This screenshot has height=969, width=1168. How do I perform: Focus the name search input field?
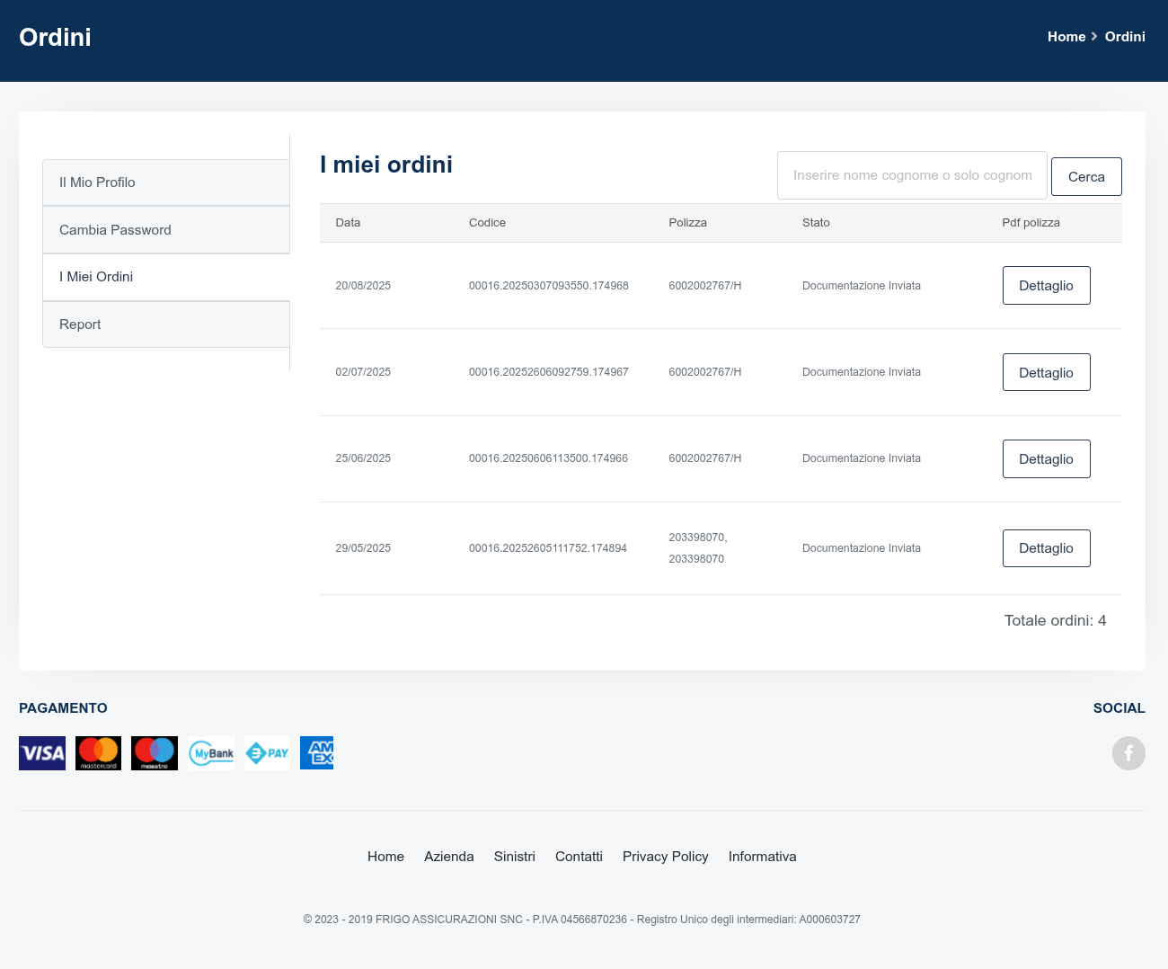tap(912, 175)
